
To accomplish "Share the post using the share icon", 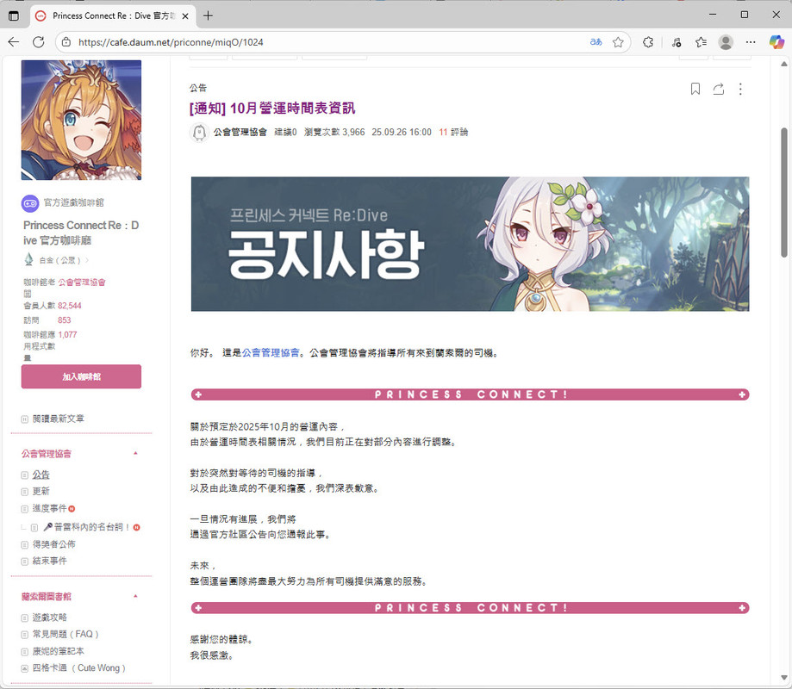I will (x=718, y=89).
